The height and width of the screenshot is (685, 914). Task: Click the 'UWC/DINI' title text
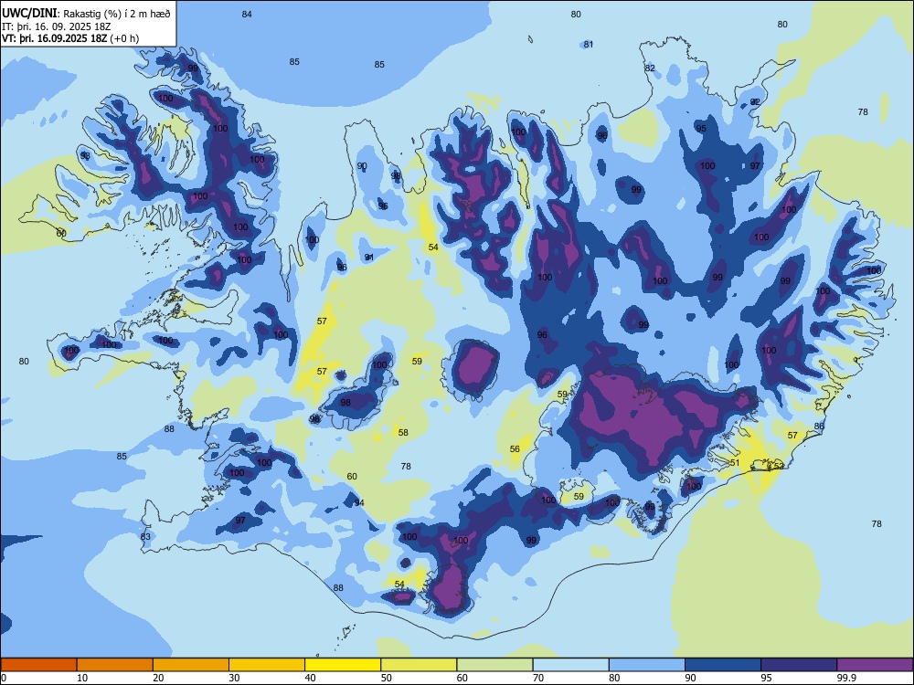(29, 14)
